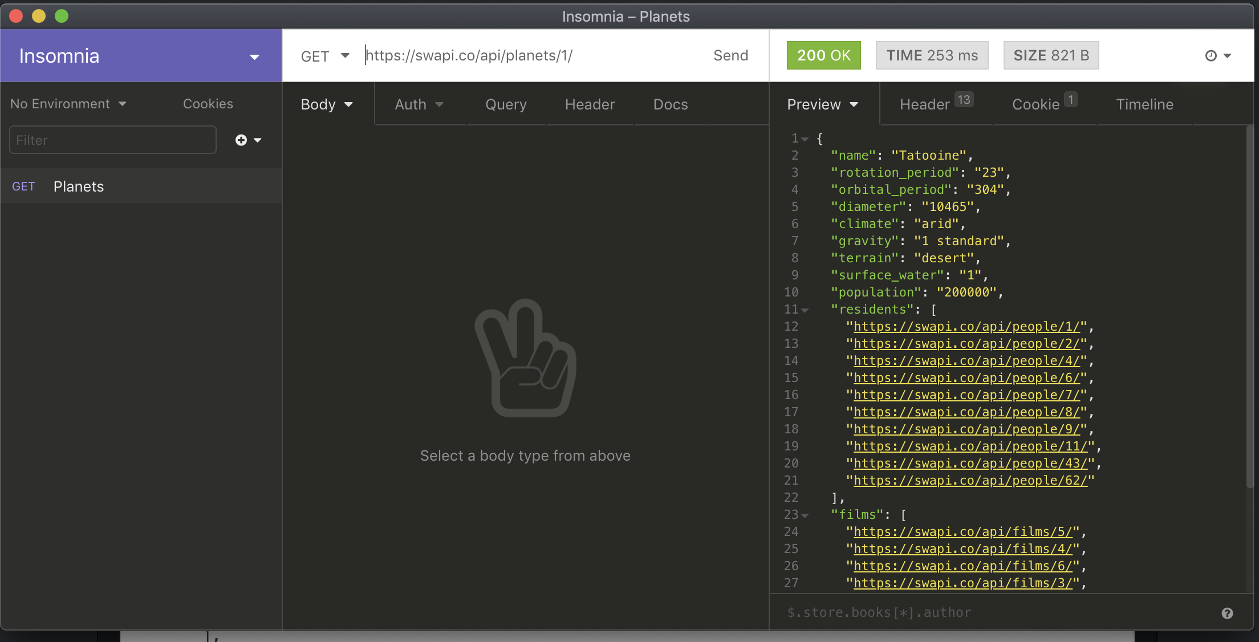1259x642 pixels.
Task: Collapse the root JSON object arrow
Action: tap(805, 140)
